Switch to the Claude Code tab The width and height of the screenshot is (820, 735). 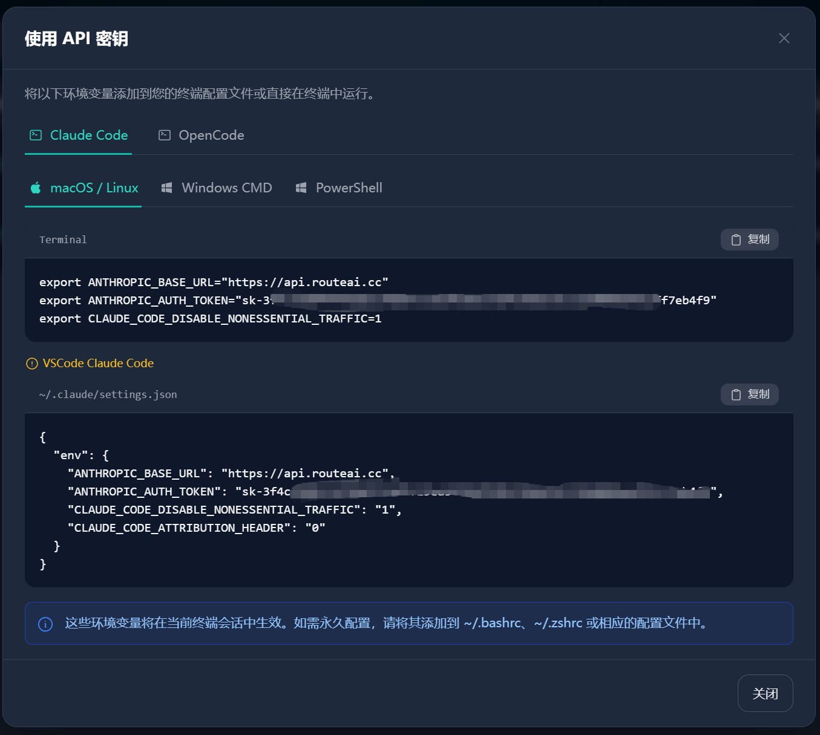[x=79, y=136]
